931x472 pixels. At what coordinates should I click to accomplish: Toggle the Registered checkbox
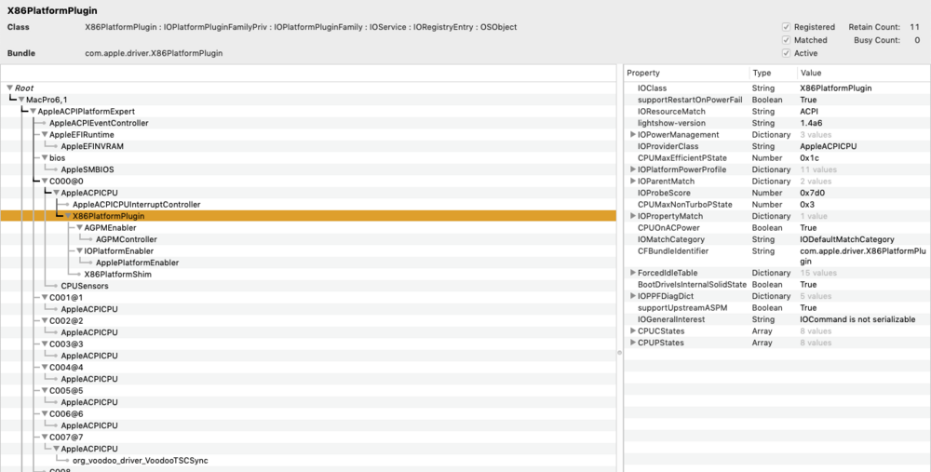pyautogui.click(x=787, y=27)
